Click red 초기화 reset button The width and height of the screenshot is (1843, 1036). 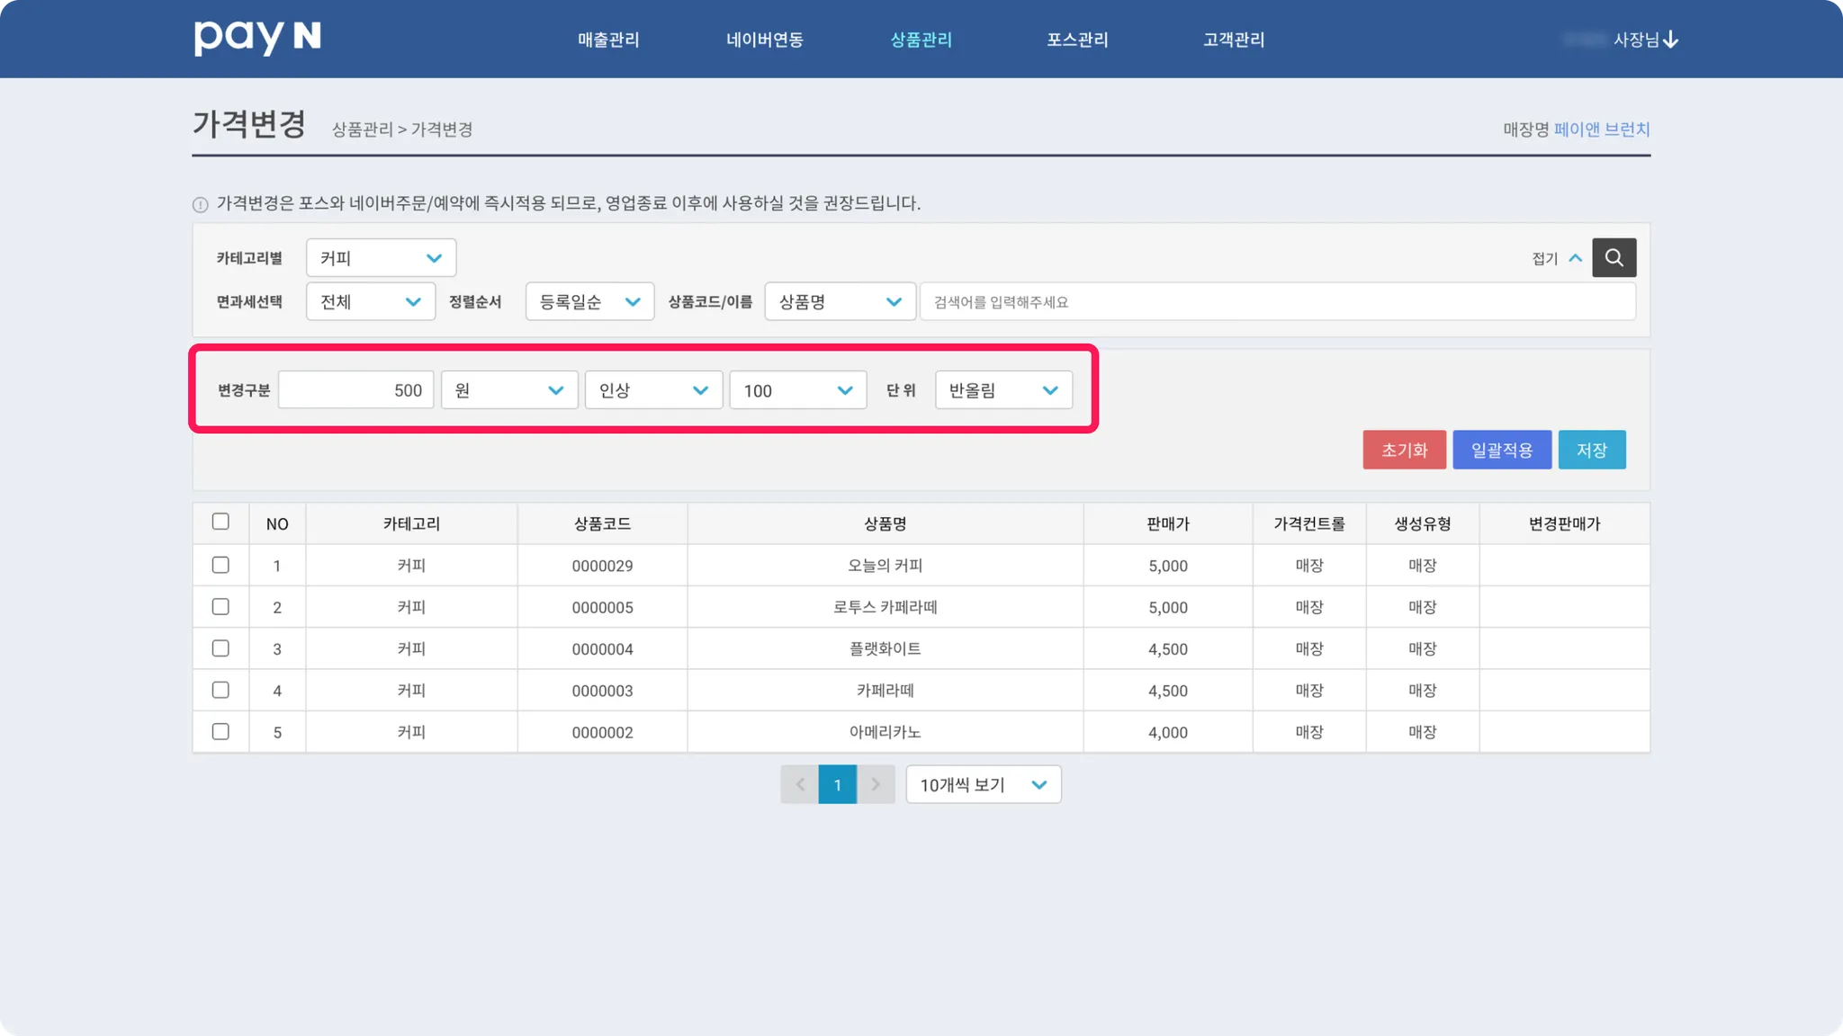[1404, 450]
